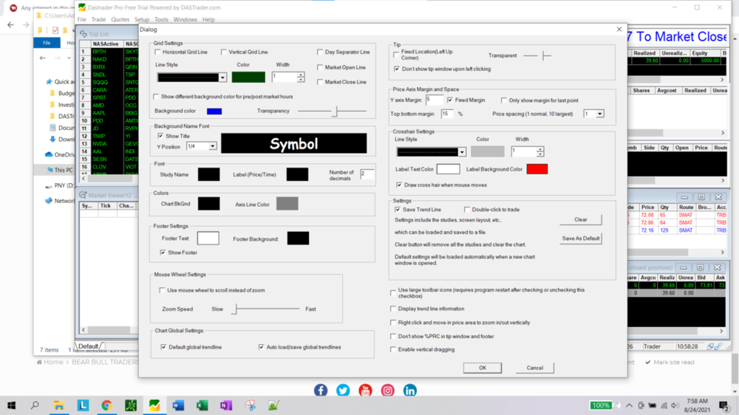Select the DAS Trader taskbar icon
The width and height of the screenshot is (739, 415).
click(154, 405)
